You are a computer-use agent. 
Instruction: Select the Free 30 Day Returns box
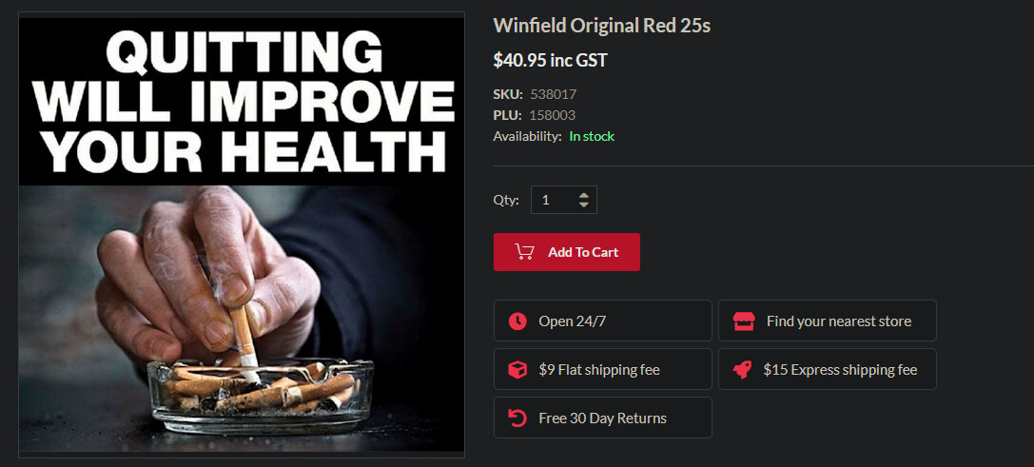(x=603, y=418)
